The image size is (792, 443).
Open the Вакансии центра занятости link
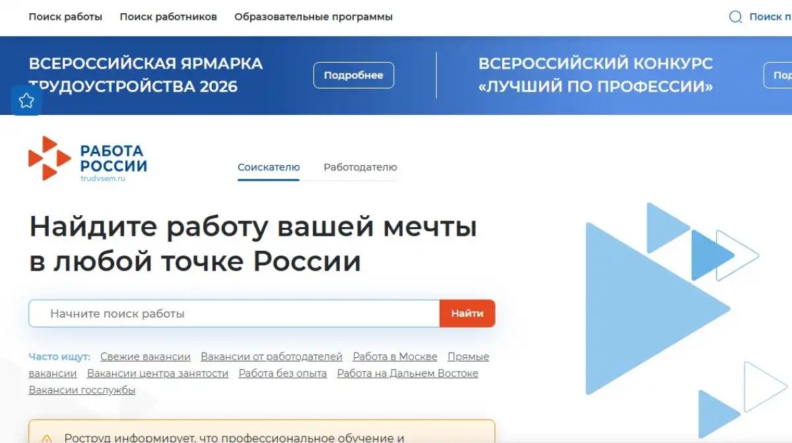(158, 373)
